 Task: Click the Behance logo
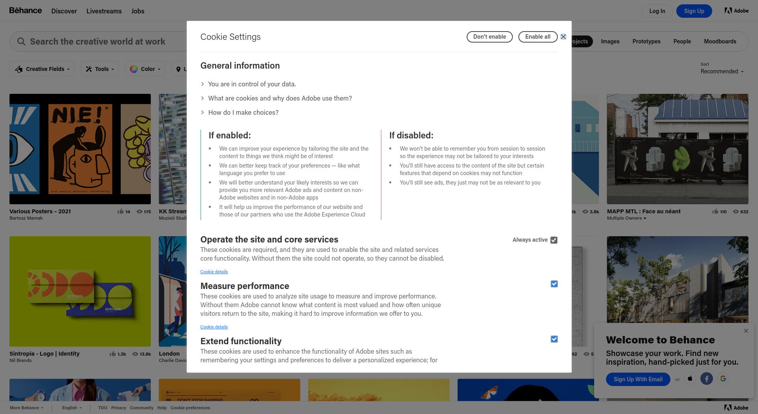(x=26, y=11)
